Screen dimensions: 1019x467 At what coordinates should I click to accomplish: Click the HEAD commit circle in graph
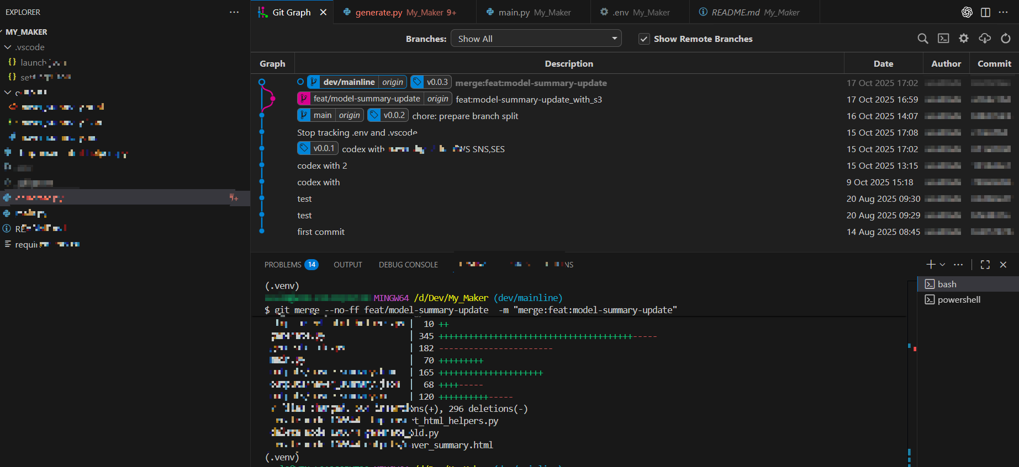pos(262,82)
